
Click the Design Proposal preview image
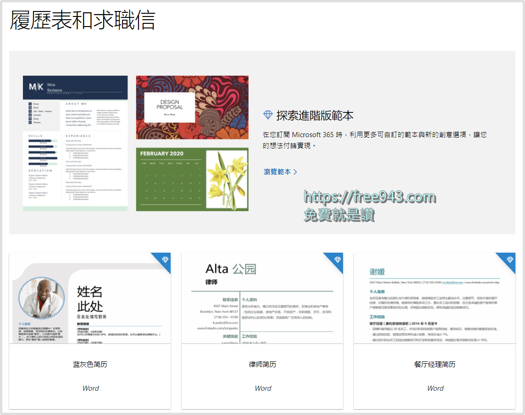pyautogui.click(x=192, y=106)
